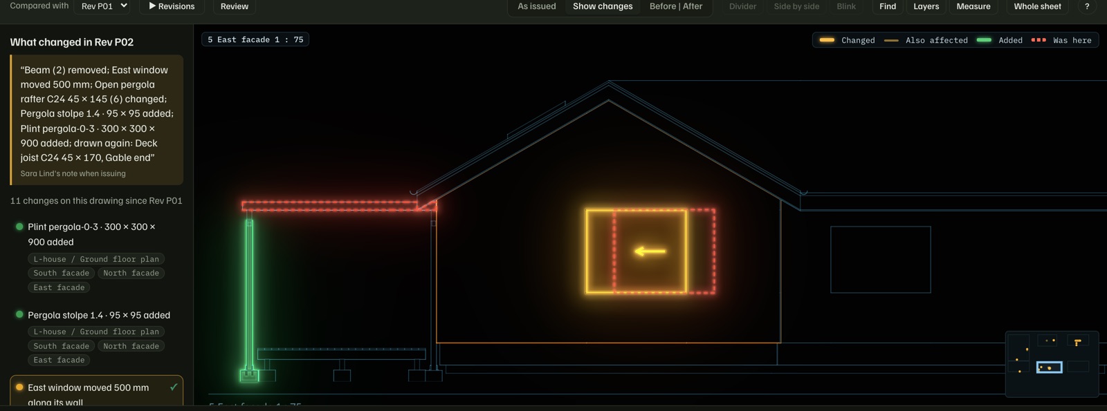
Task: Select the Show changes mode
Action: 603,6
